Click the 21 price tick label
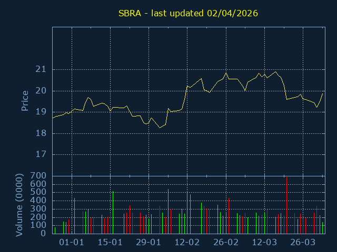This screenshot has width=337, height=252. coord(41,69)
